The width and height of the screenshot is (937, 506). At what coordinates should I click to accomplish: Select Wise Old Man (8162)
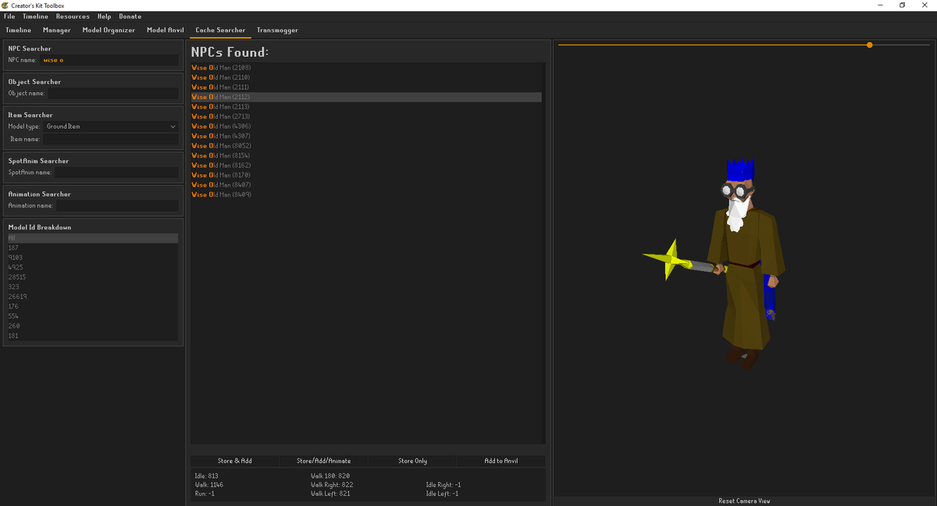tap(366, 166)
